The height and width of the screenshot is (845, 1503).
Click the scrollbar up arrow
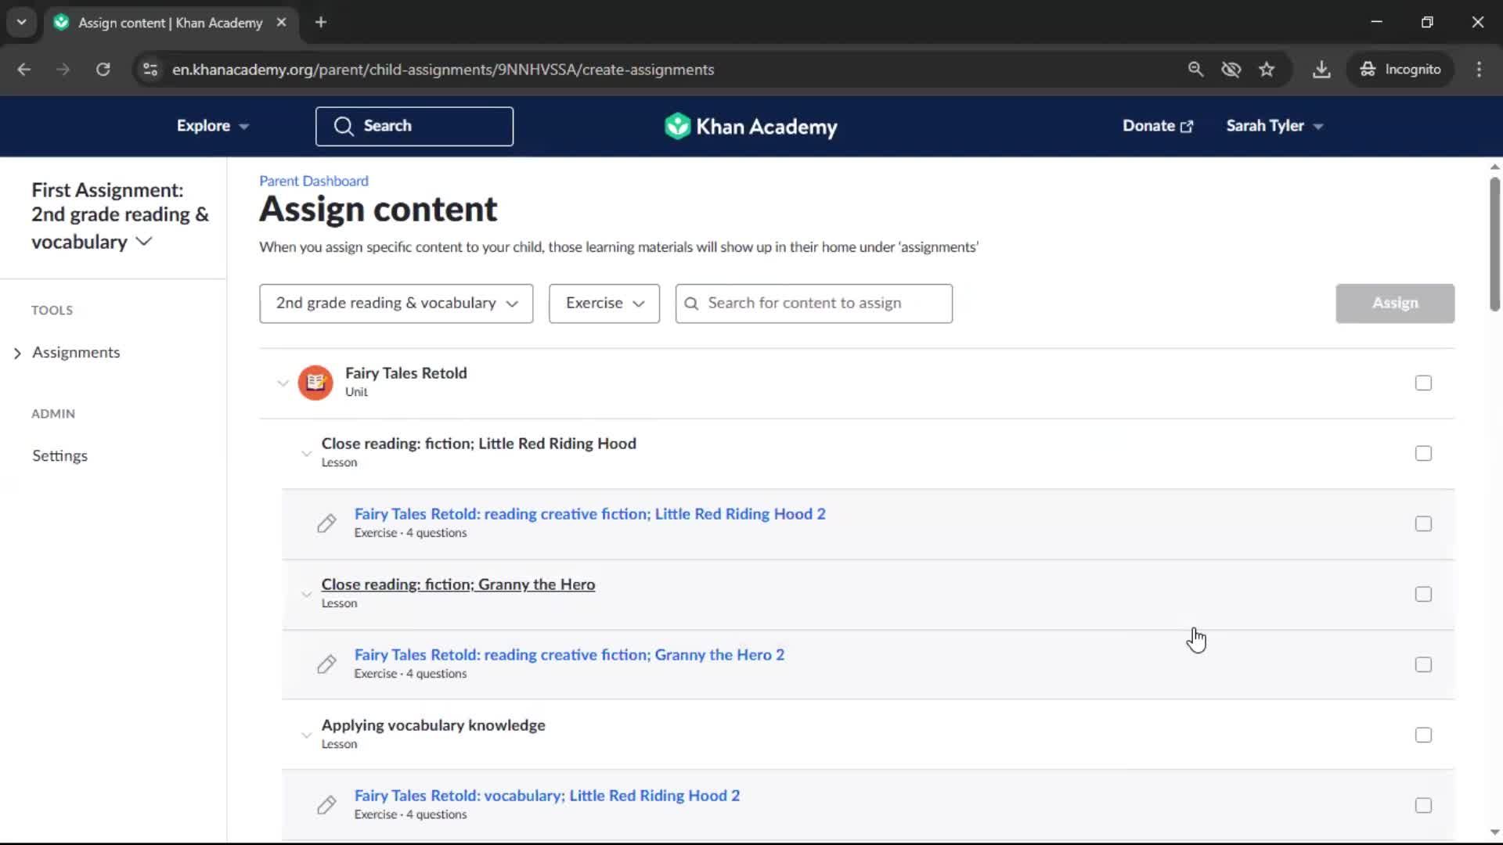pyautogui.click(x=1494, y=167)
